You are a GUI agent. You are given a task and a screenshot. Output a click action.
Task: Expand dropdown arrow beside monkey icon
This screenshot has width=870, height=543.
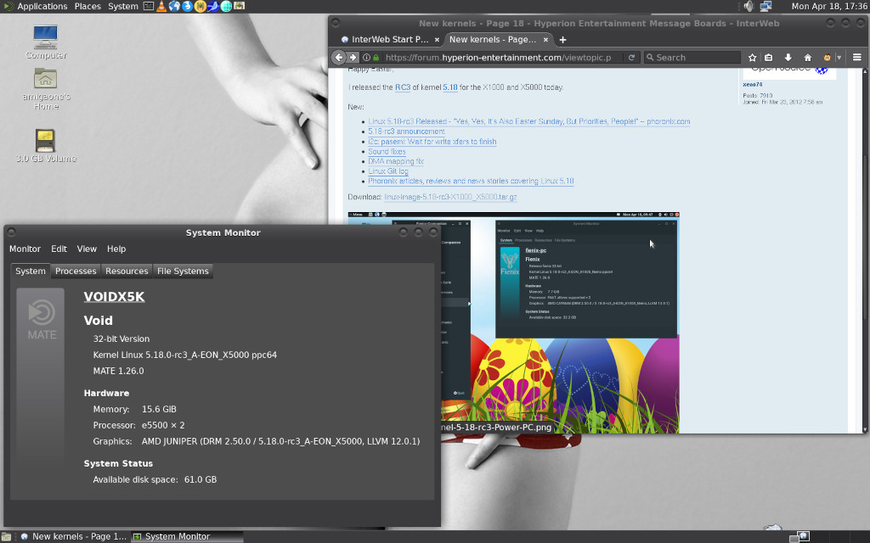(839, 57)
